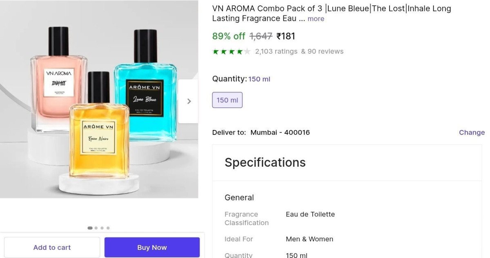Select the fourth carousel navigation dot
490x258 pixels.
(x=108, y=228)
